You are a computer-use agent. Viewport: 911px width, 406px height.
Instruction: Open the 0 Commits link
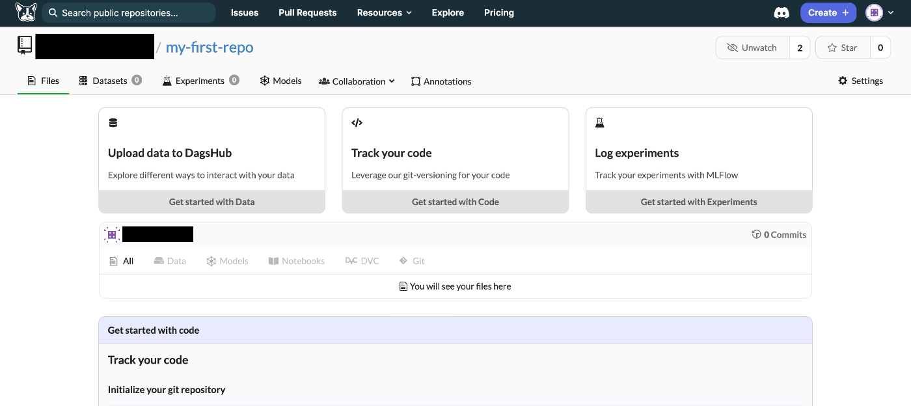tap(779, 234)
